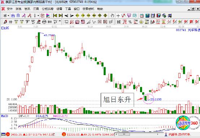
Task: Select the red Gann fan lines tool
Action: pyautogui.click(x=72, y=22)
